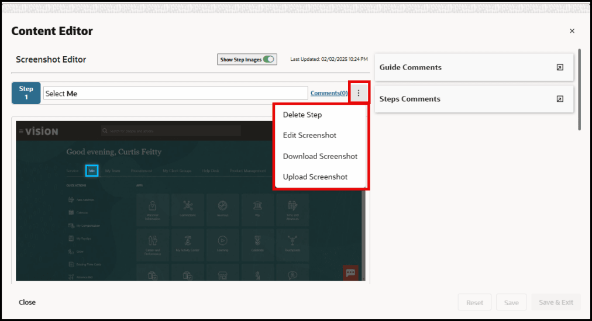This screenshot has height=321, width=592.
Task: Pop out the Guide Comments panel
Action: point(560,67)
